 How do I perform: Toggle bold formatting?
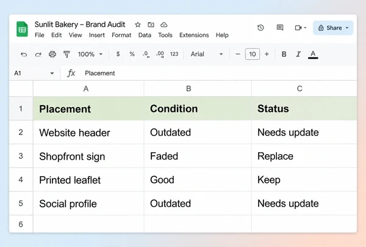click(x=284, y=54)
